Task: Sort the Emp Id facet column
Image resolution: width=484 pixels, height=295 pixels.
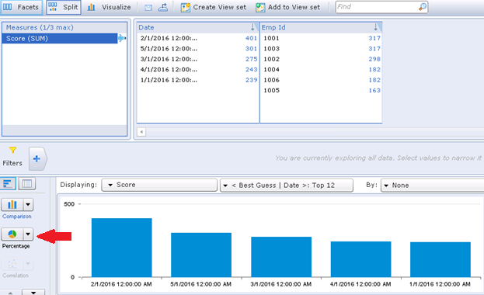Action: click(x=377, y=27)
